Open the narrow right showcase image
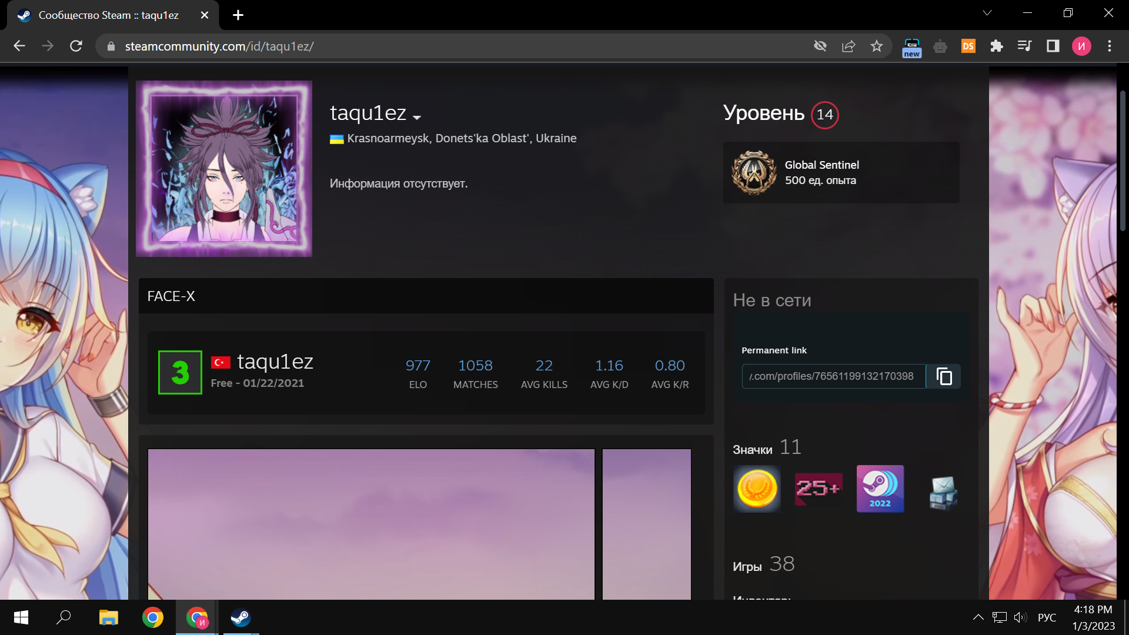 coord(647,524)
